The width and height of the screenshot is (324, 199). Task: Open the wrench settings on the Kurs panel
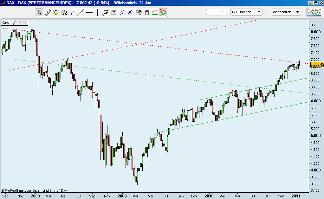point(15,22)
